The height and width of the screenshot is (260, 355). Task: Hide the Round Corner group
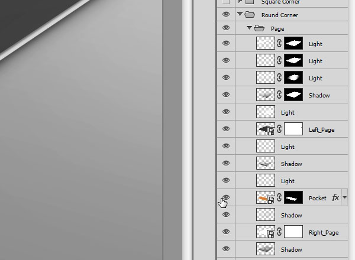tap(226, 14)
